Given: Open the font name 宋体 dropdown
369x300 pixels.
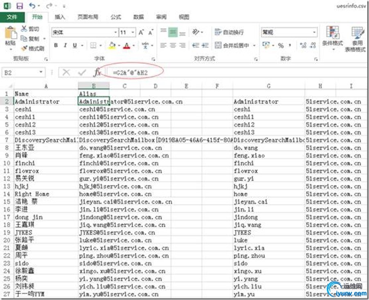Looking at the screenshot, I should pyautogui.click(x=115, y=32).
